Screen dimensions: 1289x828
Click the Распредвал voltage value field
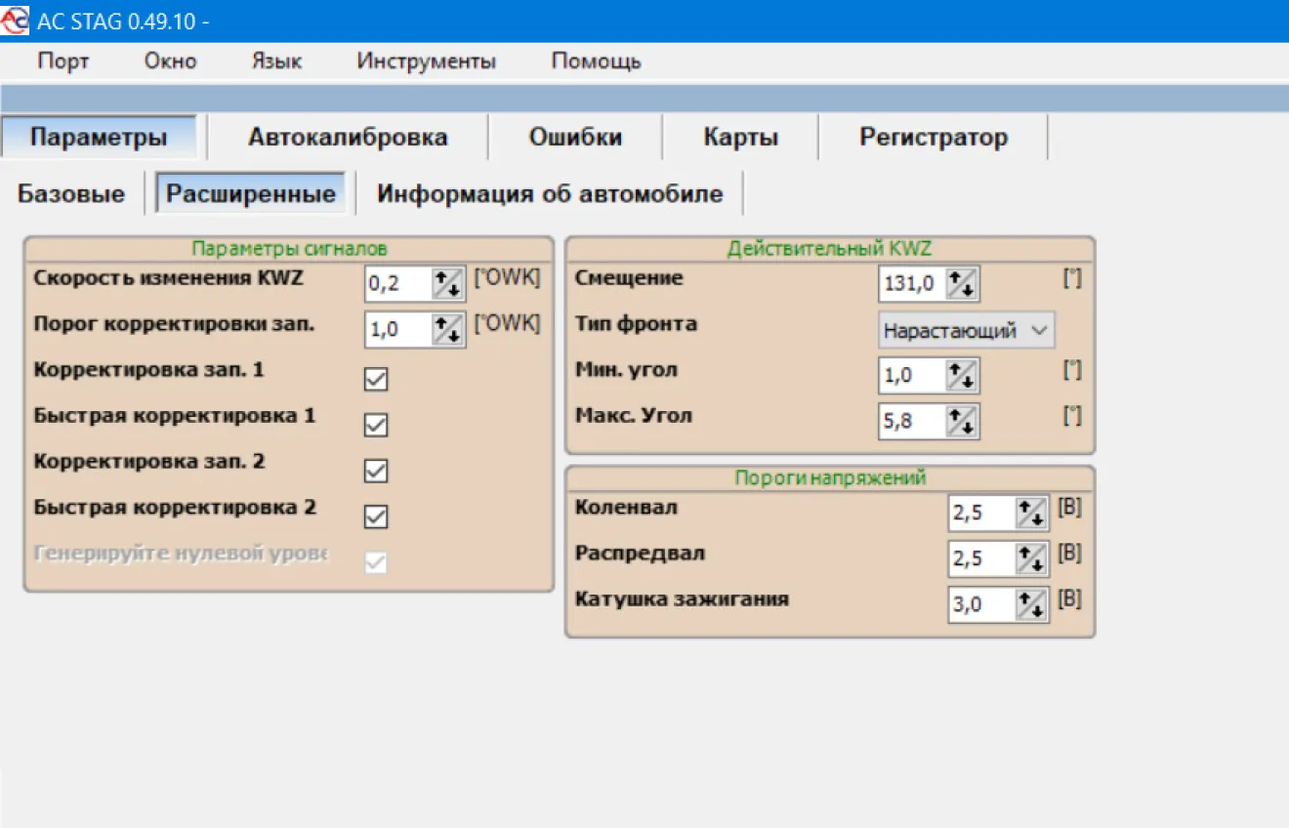pos(982,559)
